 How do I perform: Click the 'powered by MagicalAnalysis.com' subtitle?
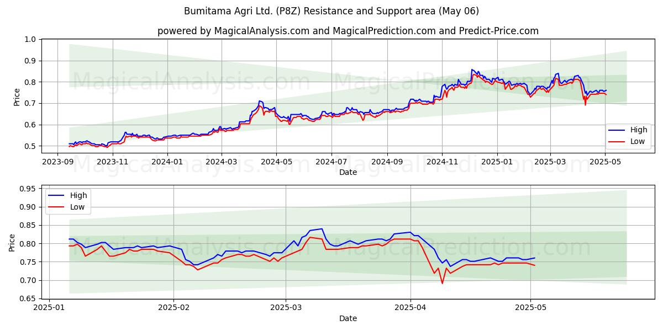(348, 31)
